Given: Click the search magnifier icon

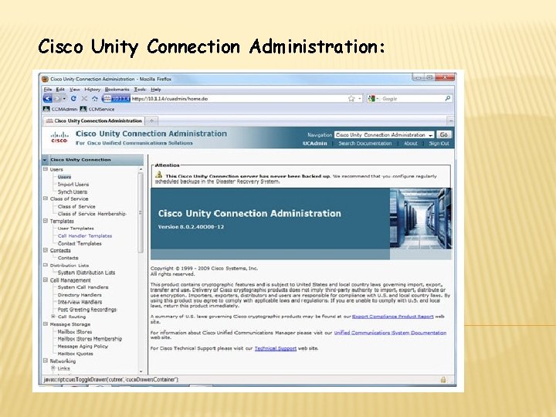Looking at the screenshot, I should pos(448,99).
